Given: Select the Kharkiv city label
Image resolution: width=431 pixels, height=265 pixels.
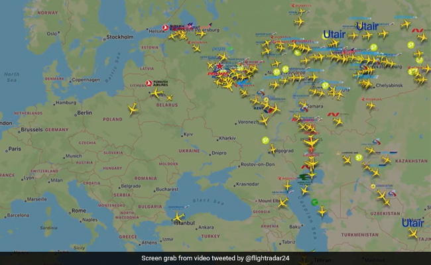Looking at the screenshot, I should (x=227, y=138).
